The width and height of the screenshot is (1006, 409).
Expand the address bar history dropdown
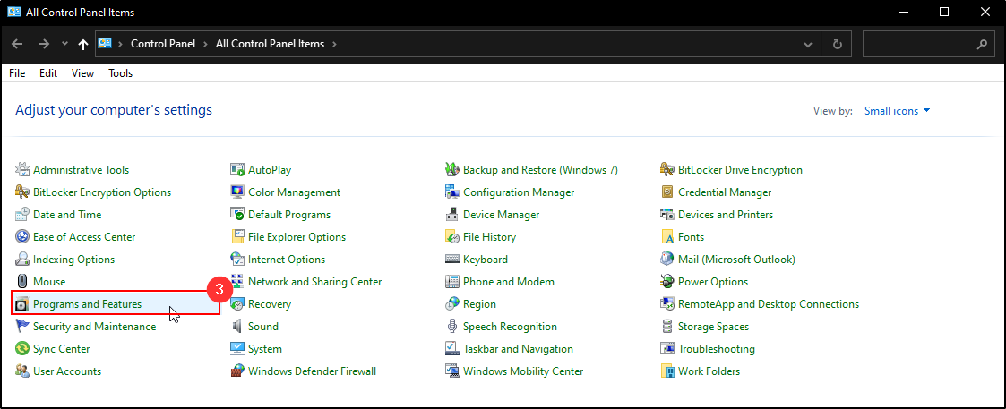coord(808,44)
